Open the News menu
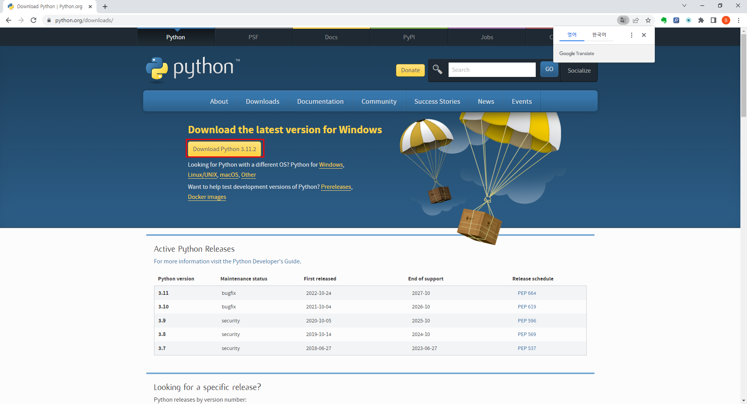The image size is (747, 404). pyautogui.click(x=486, y=101)
